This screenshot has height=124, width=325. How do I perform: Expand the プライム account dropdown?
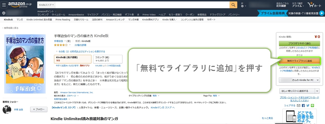298,5
